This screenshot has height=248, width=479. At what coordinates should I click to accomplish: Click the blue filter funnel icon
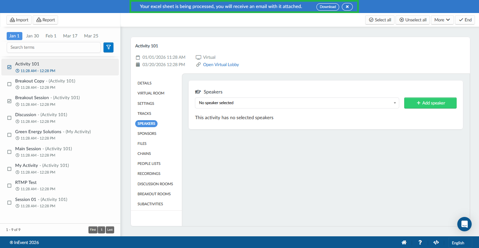(108, 47)
